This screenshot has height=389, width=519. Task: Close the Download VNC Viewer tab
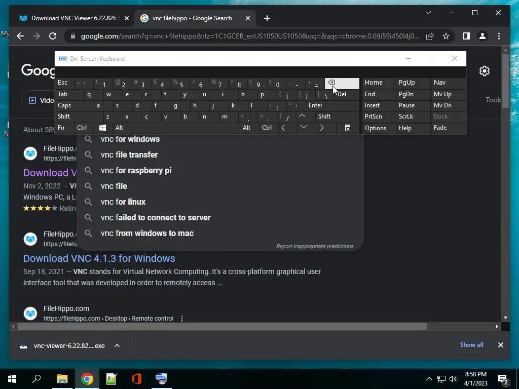(126, 18)
